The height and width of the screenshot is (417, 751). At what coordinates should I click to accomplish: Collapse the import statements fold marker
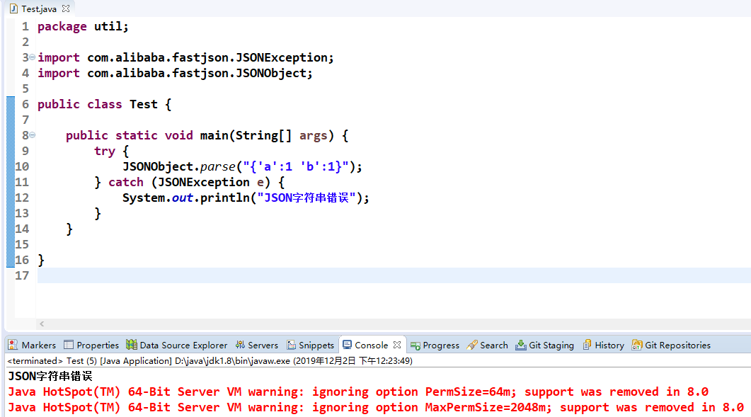pyautogui.click(x=31, y=57)
